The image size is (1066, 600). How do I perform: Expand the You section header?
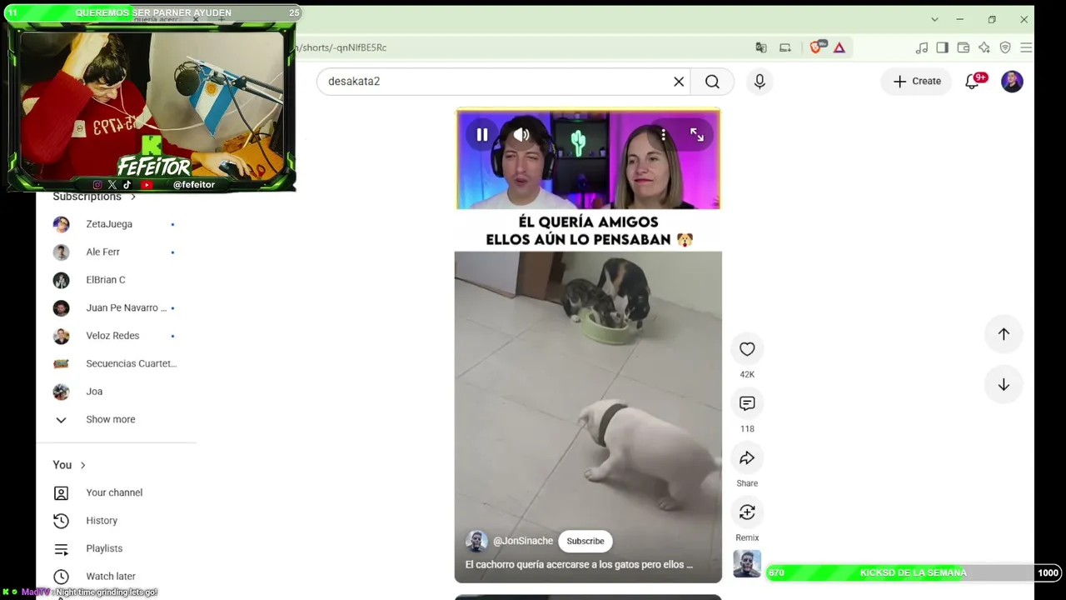(69, 465)
